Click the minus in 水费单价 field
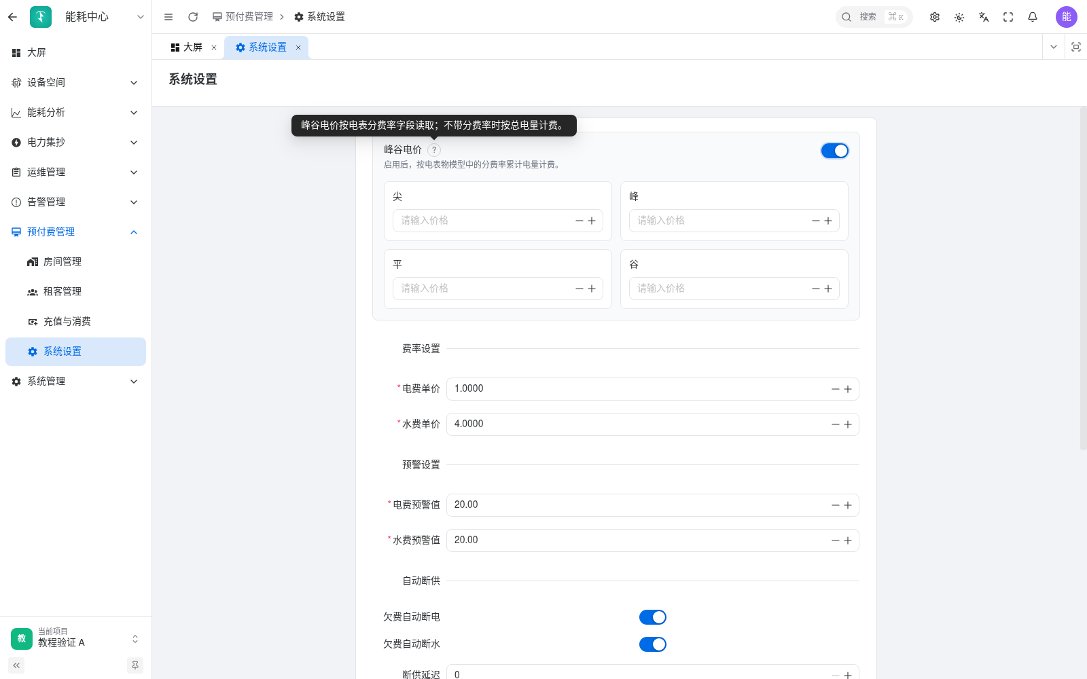Viewport: 1087px width, 679px height. tap(836, 424)
